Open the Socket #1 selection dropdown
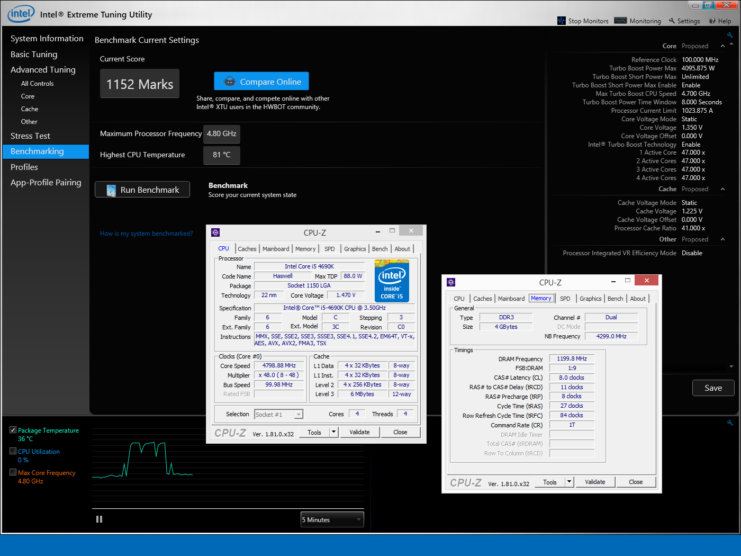 [279, 415]
